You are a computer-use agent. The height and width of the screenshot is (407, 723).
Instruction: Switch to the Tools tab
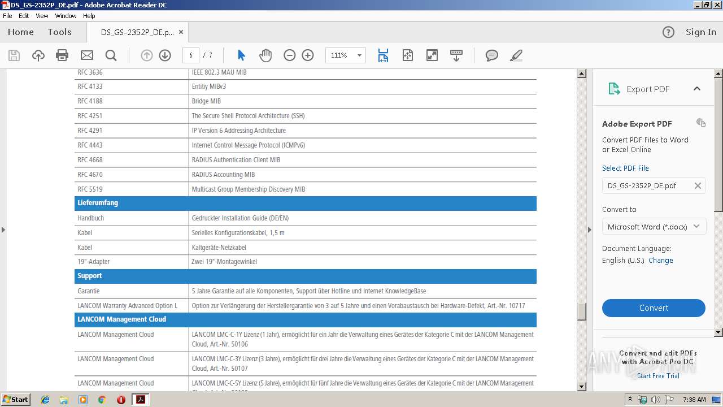pos(59,32)
